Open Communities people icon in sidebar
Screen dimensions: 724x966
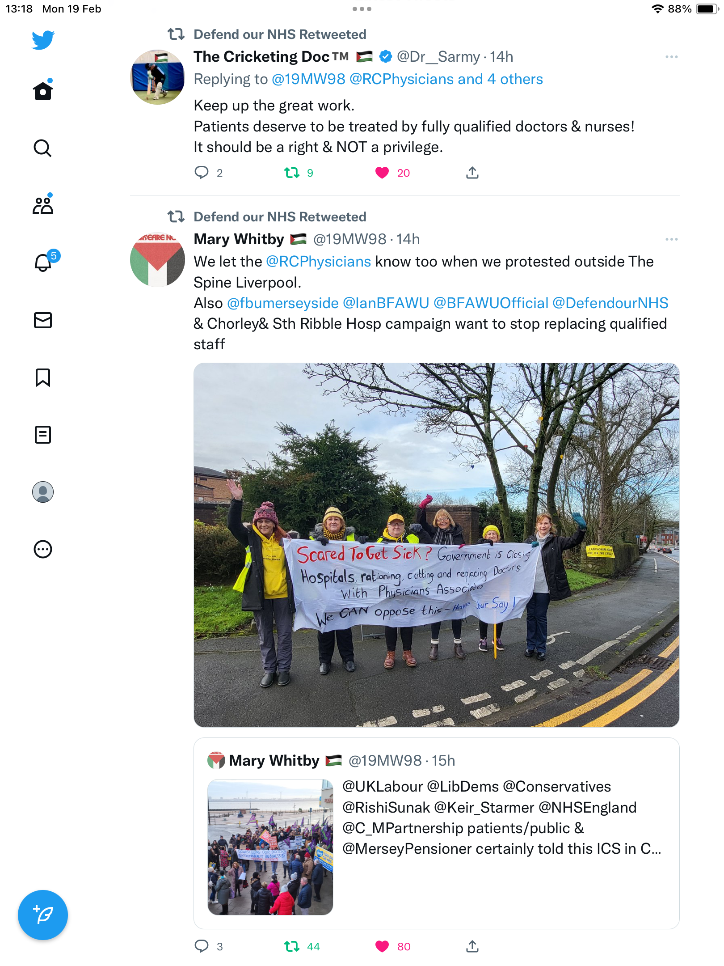coord(43,205)
